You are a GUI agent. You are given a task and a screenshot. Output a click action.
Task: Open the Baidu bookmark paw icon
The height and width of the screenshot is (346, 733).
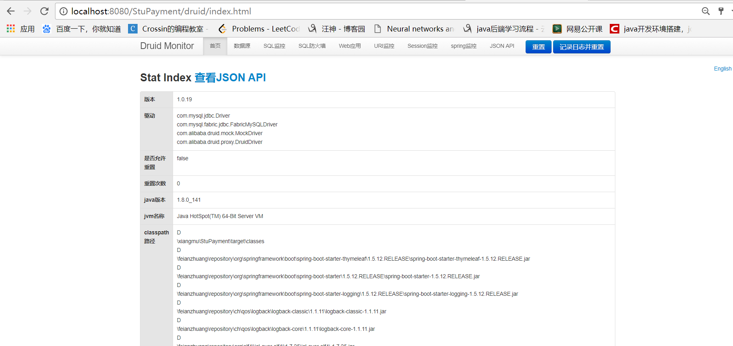47,29
